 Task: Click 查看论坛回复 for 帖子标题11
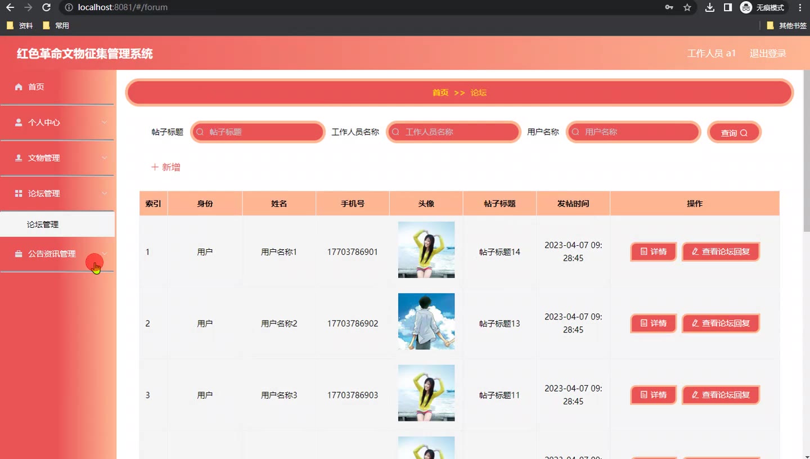[721, 395]
